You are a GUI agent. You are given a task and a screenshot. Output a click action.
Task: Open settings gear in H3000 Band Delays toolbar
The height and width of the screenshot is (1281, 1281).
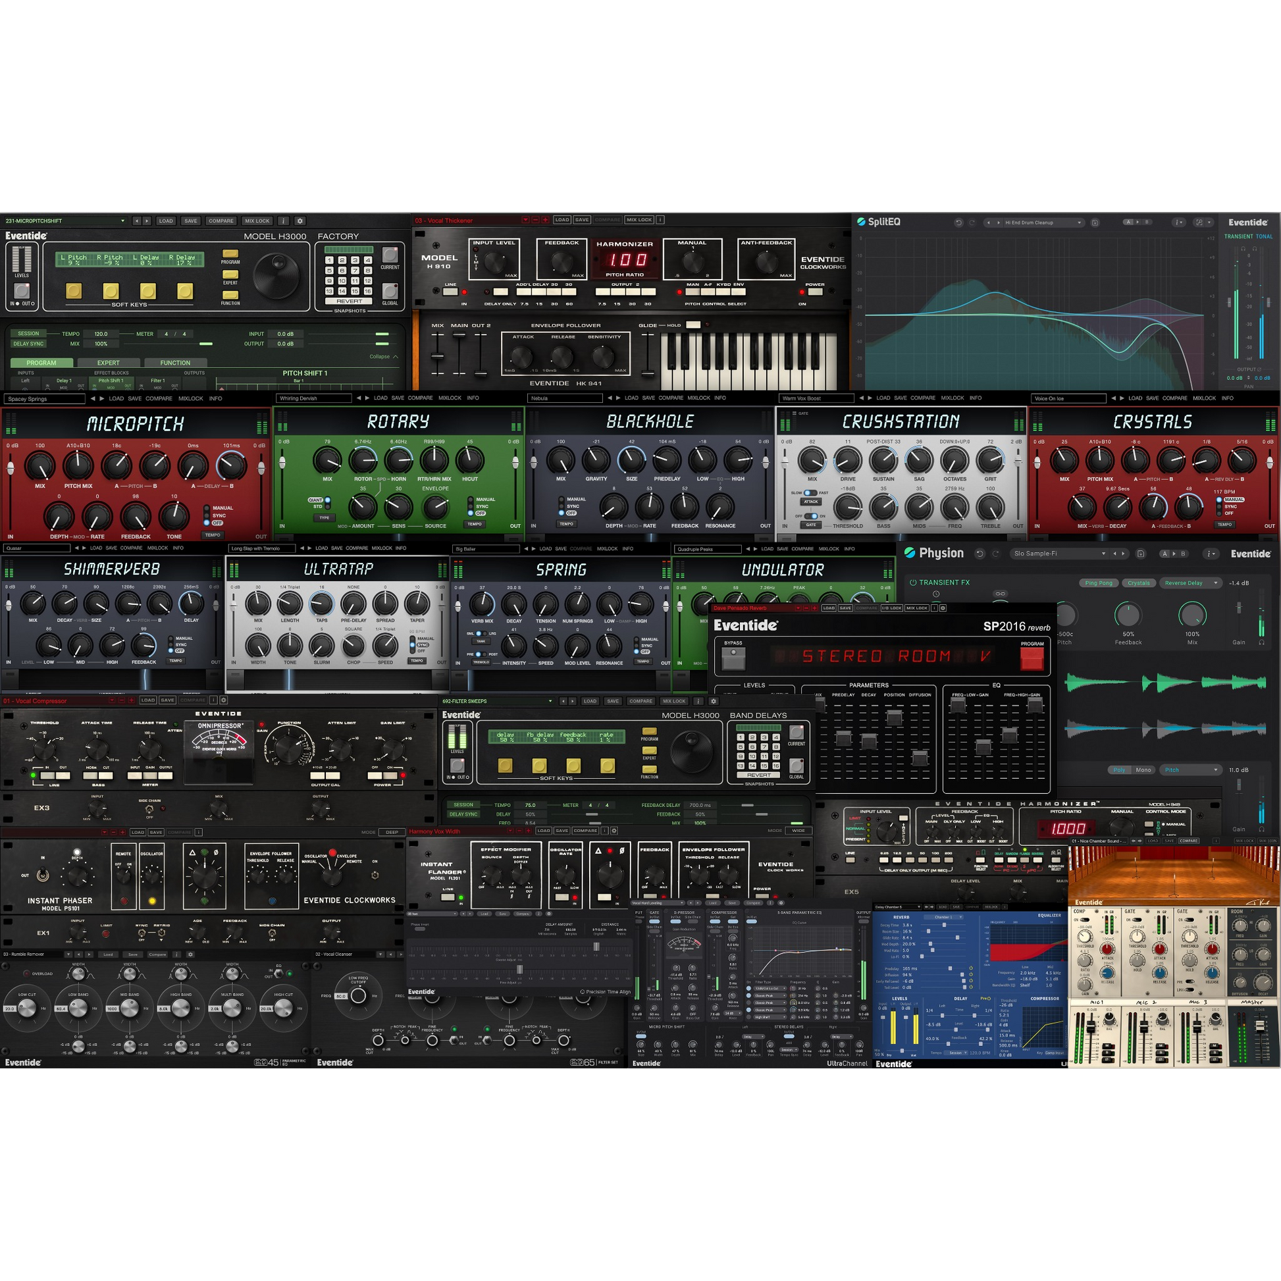(714, 701)
